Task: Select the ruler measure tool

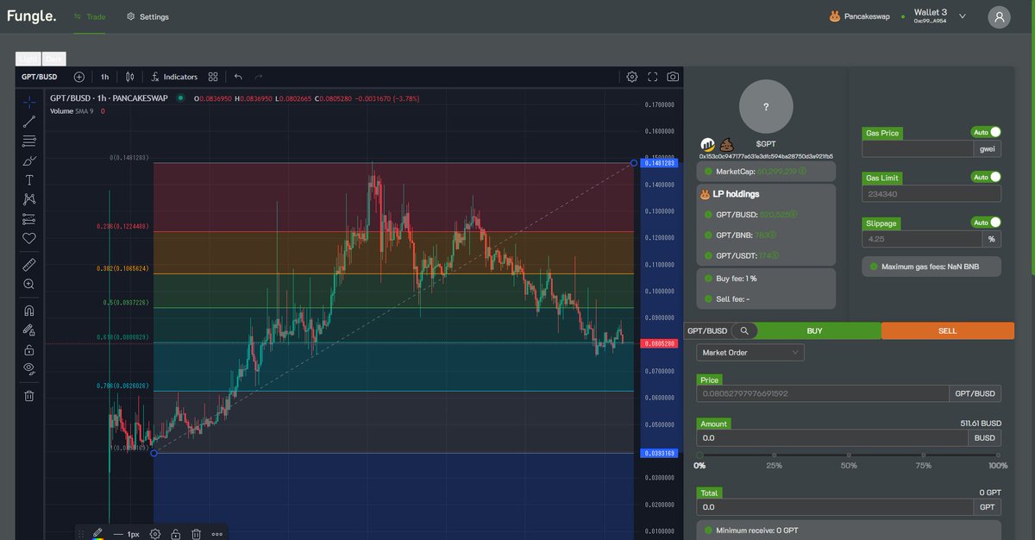Action: pos(29,264)
